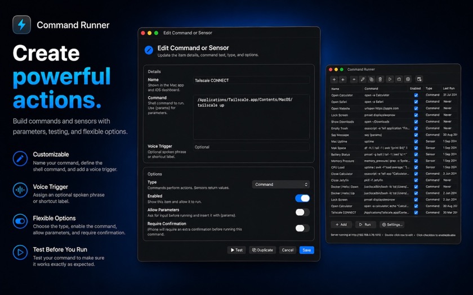Viewport: 473px width, 295px height.
Task: Click the 'pkill -f Jellyfin' command cell
Action: (373, 180)
